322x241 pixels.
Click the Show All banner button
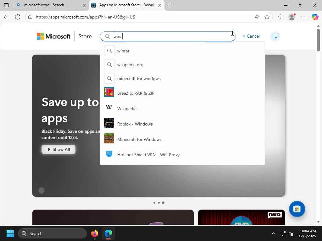[58, 149]
